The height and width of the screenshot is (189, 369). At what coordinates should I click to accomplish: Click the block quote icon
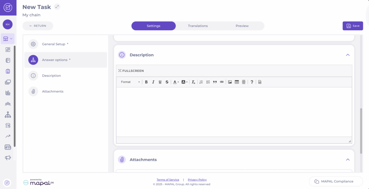(215, 82)
